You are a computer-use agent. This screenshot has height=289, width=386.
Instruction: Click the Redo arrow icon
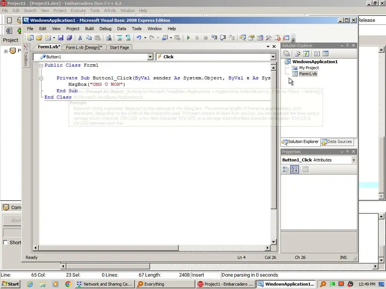(152, 38)
